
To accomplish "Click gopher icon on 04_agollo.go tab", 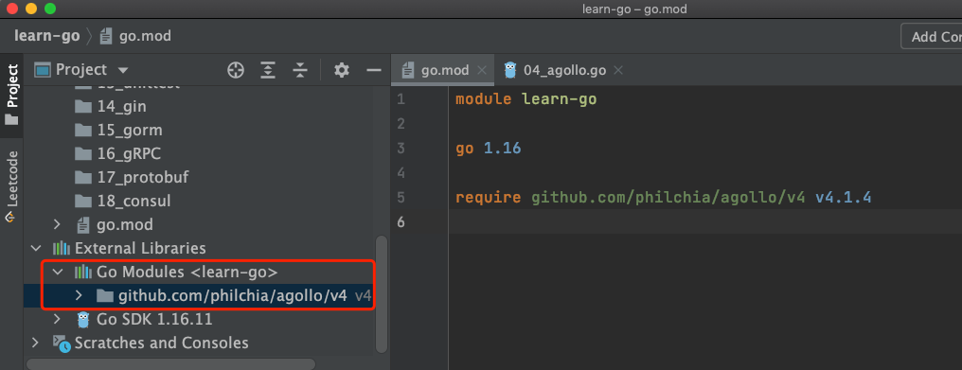I will (x=509, y=71).
